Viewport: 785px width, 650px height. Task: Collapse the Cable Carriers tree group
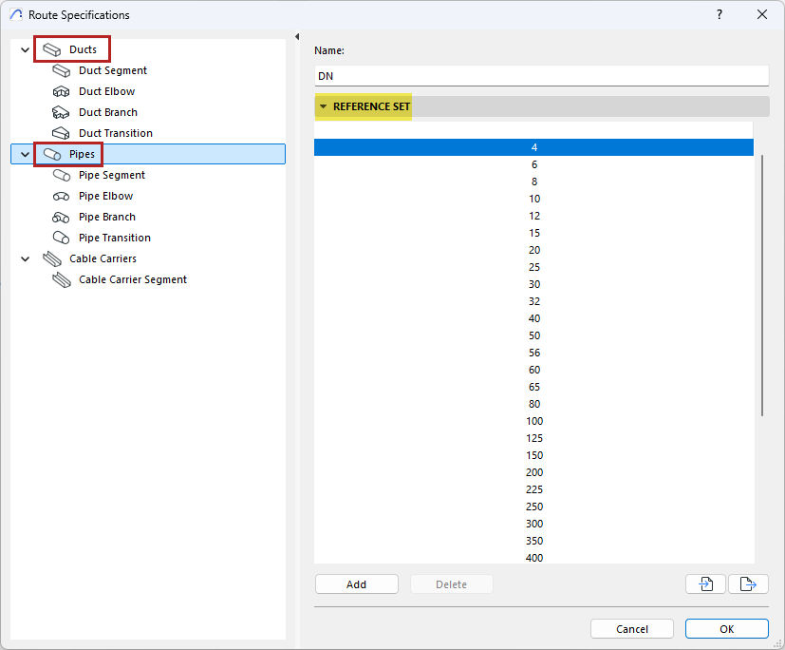click(25, 259)
